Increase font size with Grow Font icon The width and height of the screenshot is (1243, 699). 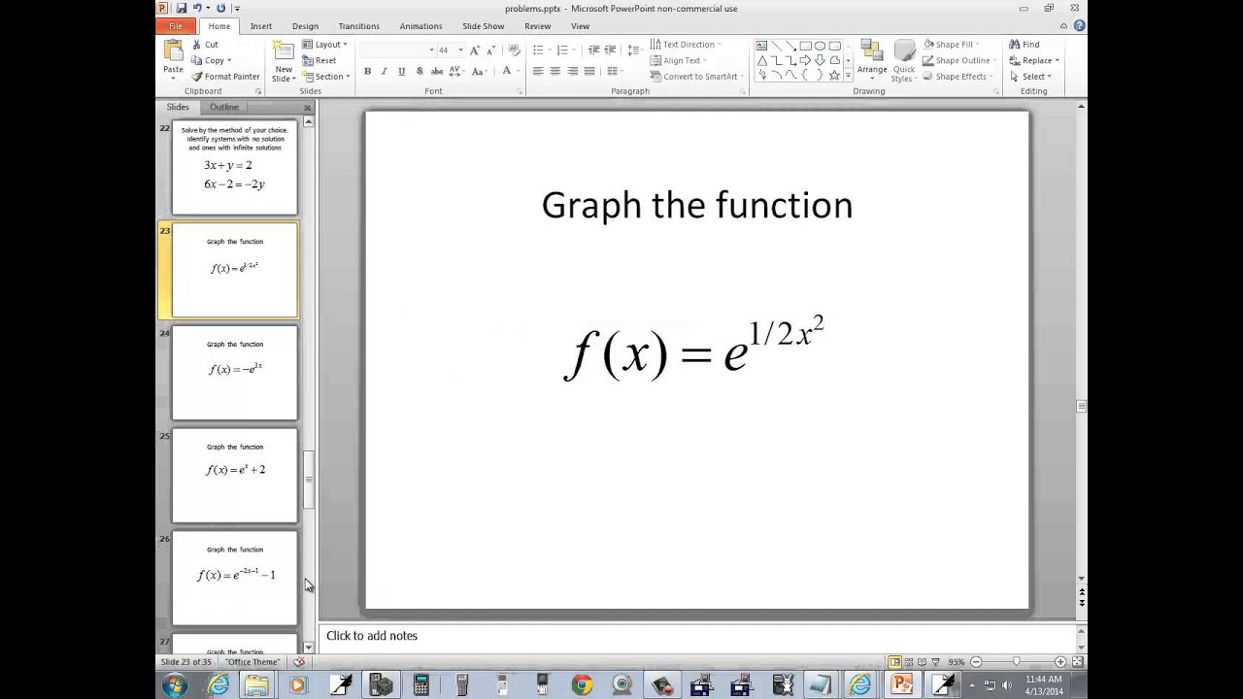point(475,50)
